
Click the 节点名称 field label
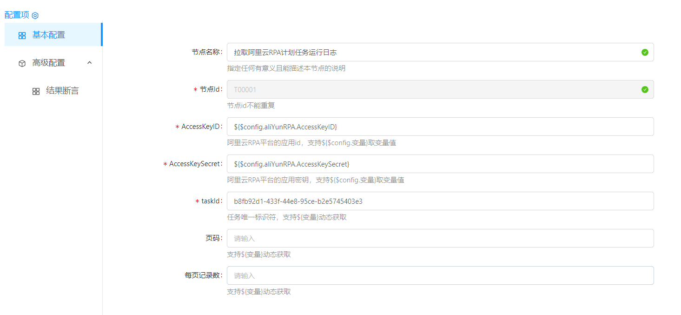pos(207,52)
